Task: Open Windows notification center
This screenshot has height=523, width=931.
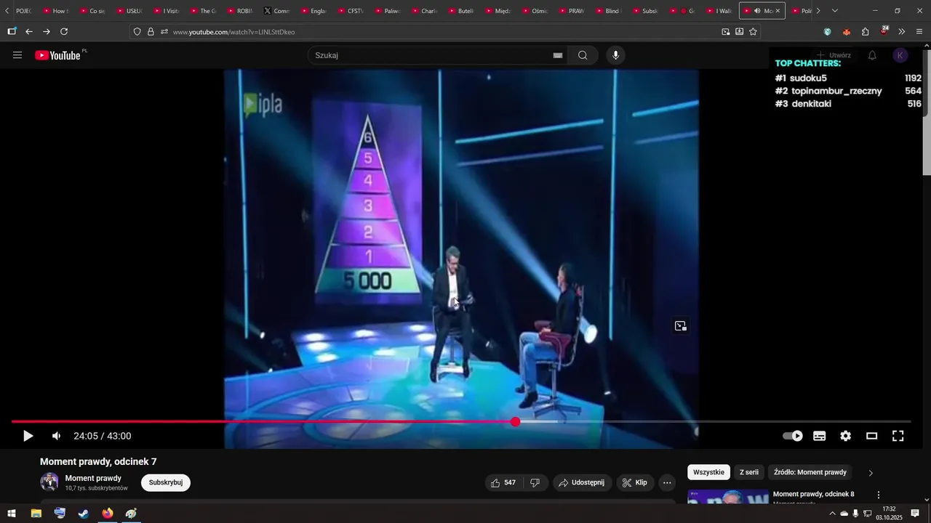Action: 916,514
